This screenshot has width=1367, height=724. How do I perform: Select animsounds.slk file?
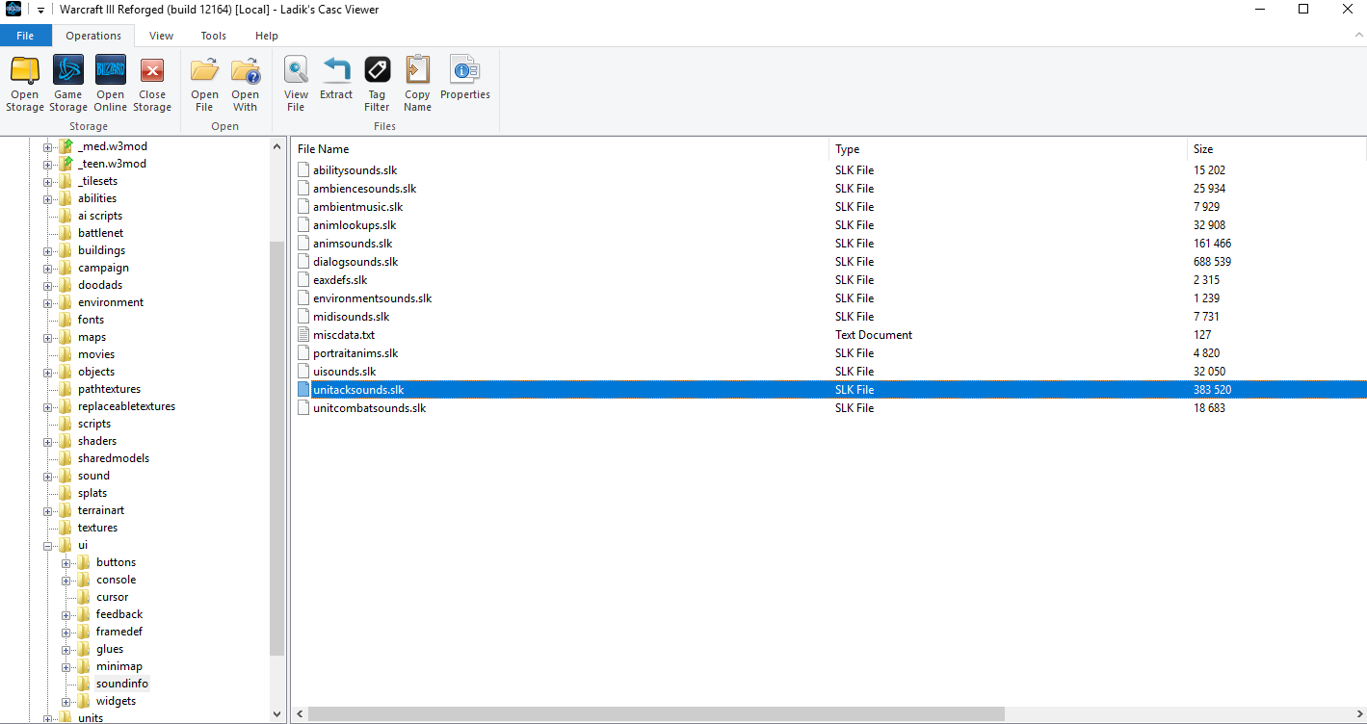pyautogui.click(x=353, y=244)
